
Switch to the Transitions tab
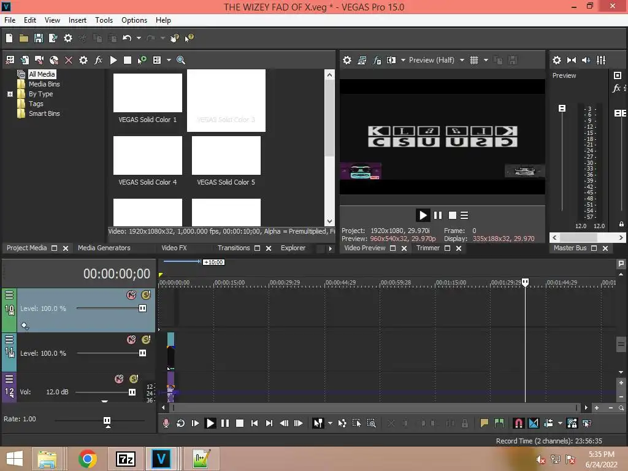point(234,248)
